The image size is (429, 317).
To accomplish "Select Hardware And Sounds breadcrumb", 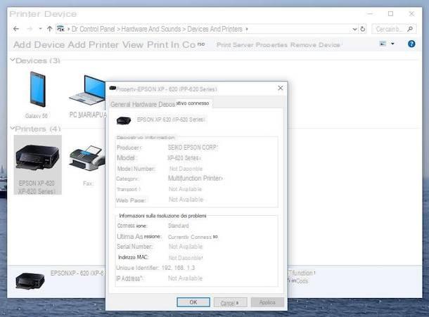I will coord(151,29).
